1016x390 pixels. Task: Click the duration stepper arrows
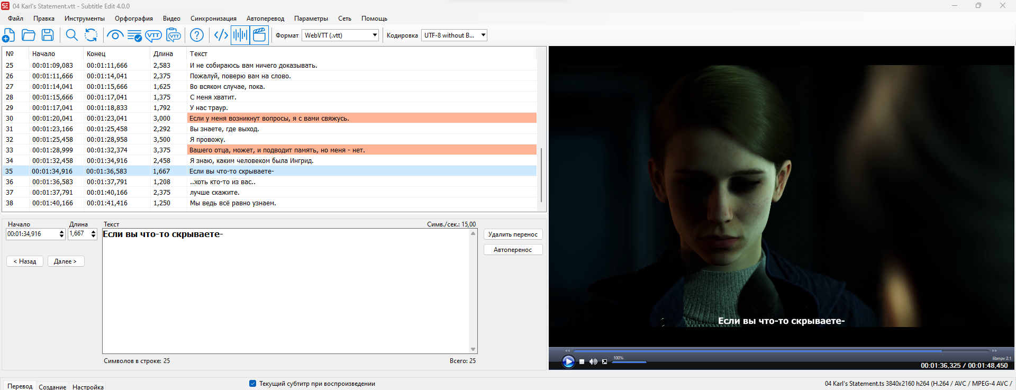click(x=93, y=234)
